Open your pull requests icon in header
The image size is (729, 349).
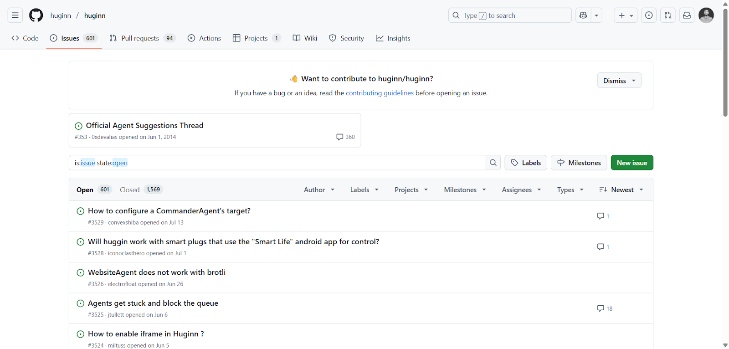(x=668, y=15)
